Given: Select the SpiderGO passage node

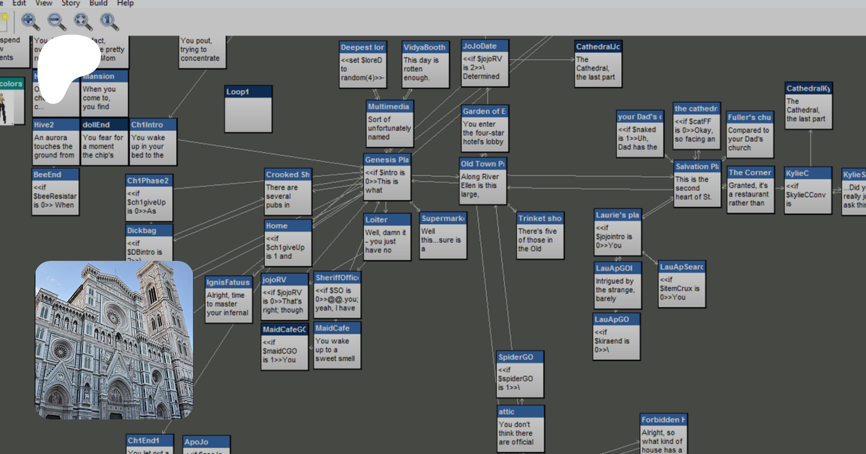Looking at the screenshot, I should click(520, 374).
